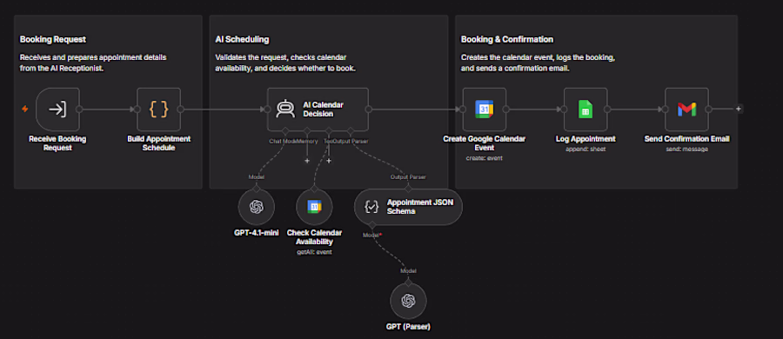Click the 'Log Appointment' label
The height and width of the screenshot is (339, 783).
click(586, 139)
